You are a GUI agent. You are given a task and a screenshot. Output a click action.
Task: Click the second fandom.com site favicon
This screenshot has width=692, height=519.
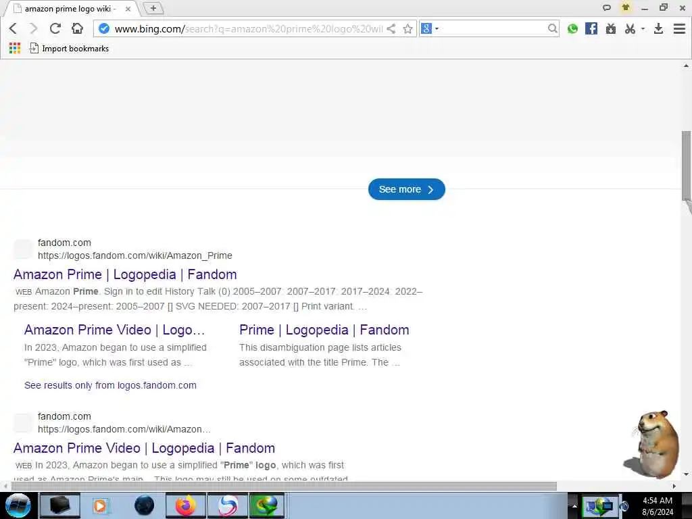coord(23,423)
